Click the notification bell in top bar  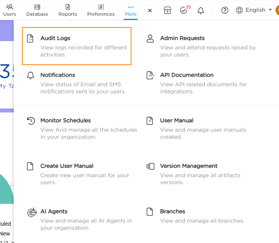201,11
